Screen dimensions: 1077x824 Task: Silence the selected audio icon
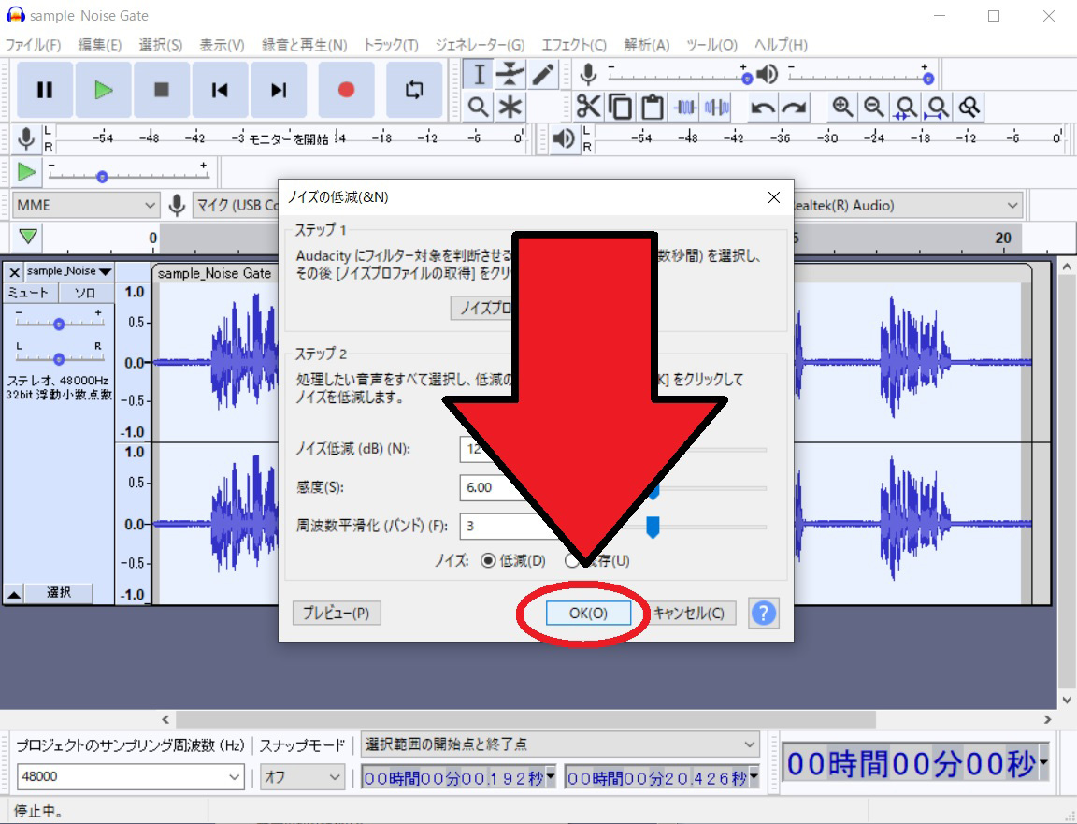tap(716, 108)
